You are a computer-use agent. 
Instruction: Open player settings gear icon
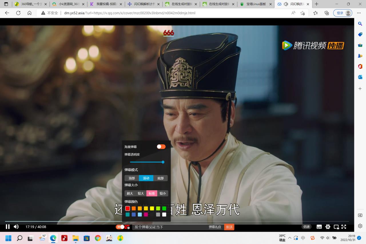(328, 227)
